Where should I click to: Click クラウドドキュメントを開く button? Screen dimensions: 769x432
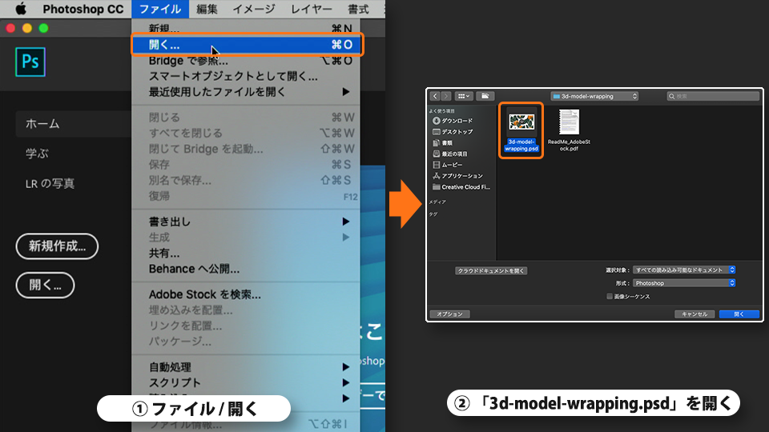(491, 271)
